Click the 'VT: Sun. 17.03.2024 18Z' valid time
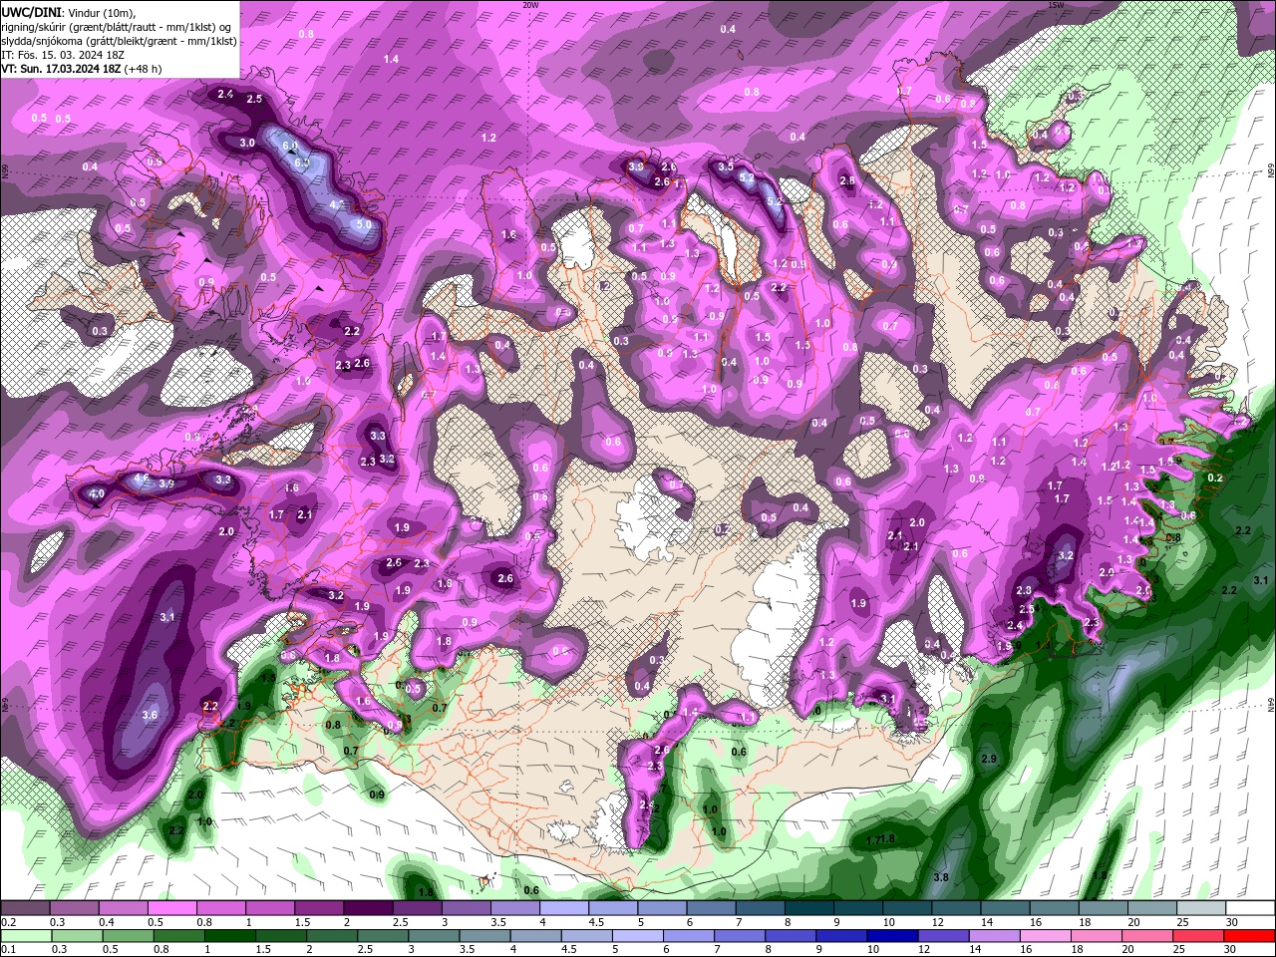 pos(61,69)
